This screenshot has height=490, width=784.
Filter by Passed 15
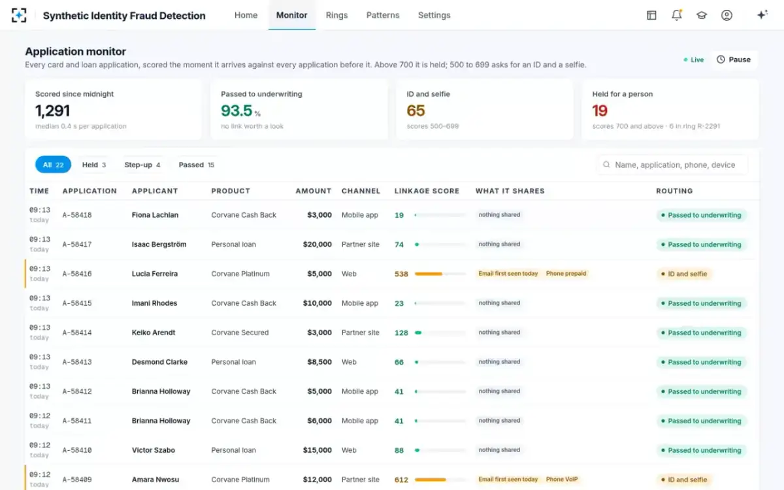point(196,165)
